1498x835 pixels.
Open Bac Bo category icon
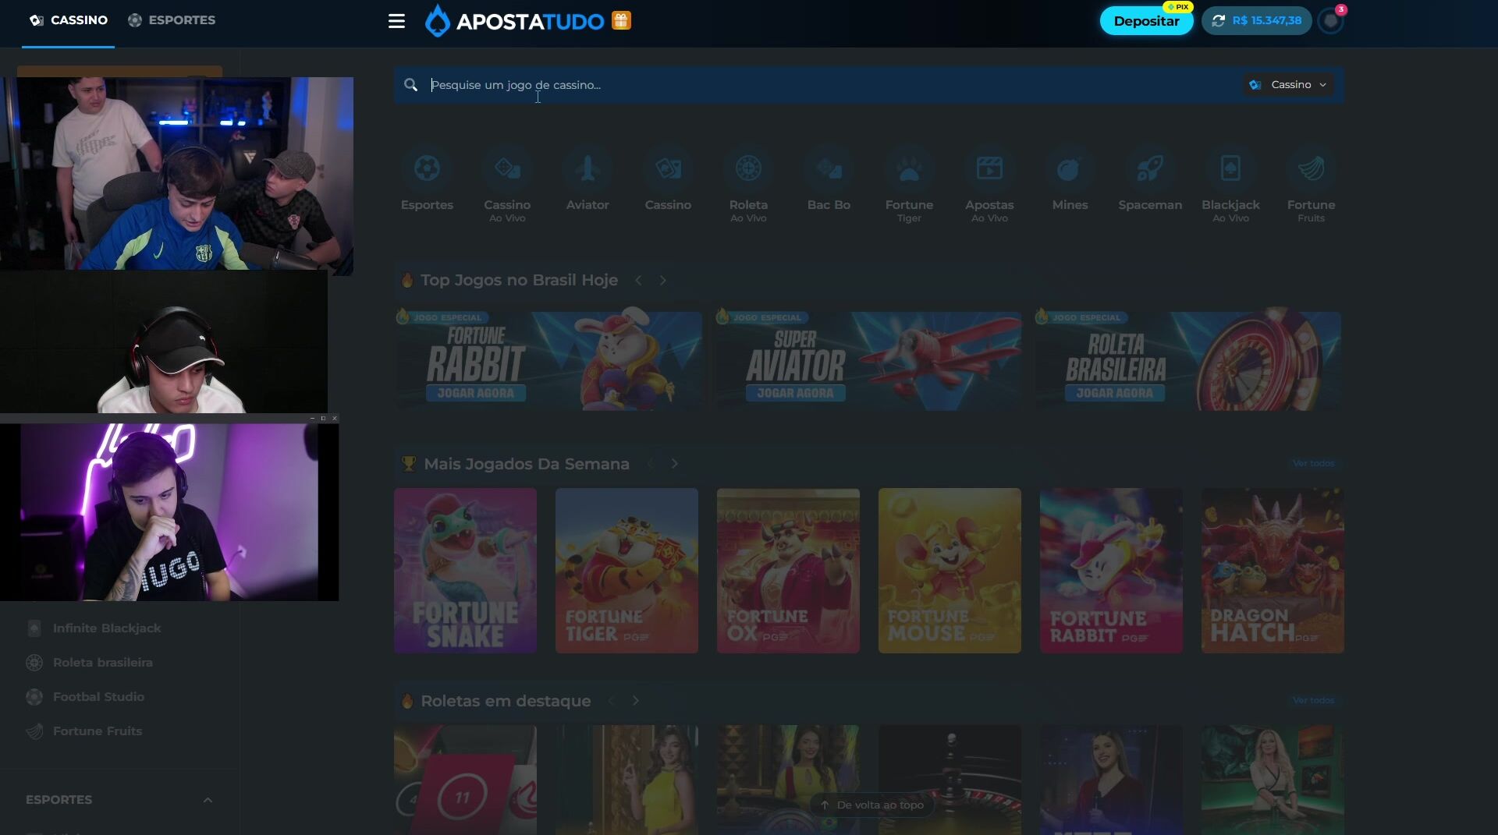coord(829,168)
